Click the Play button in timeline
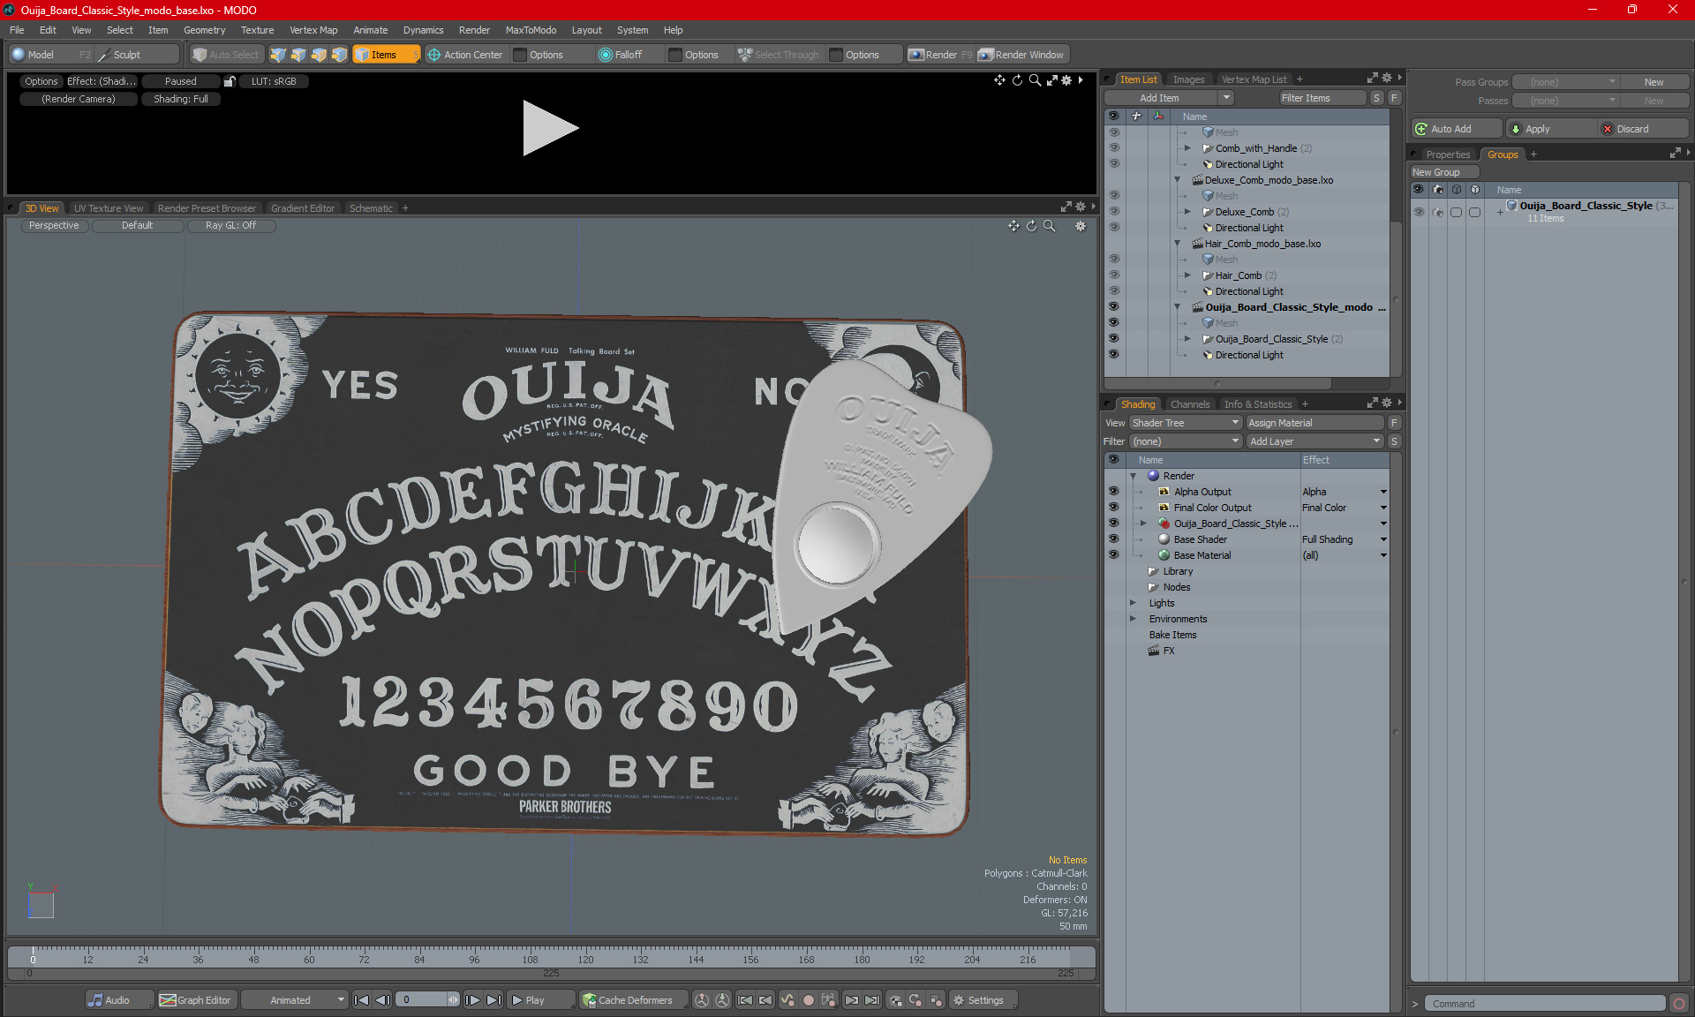1695x1017 pixels. point(539,1000)
